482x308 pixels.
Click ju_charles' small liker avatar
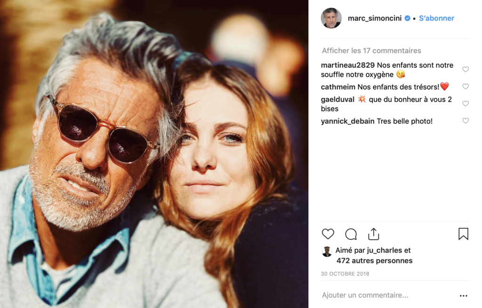tap(327, 252)
